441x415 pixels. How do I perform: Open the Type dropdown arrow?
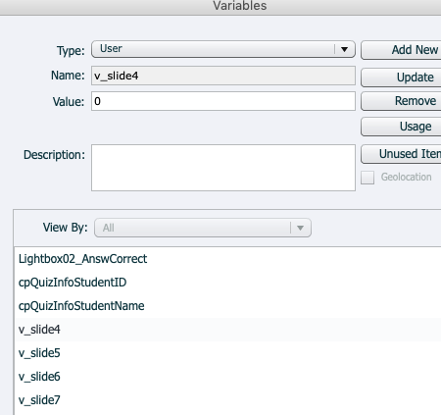[344, 49]
